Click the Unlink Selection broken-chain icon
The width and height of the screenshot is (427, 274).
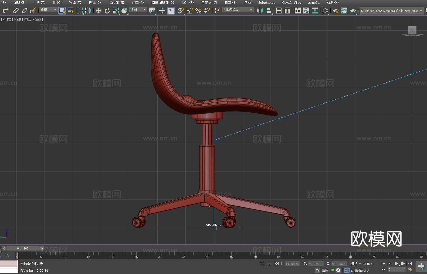pos(25,11)
